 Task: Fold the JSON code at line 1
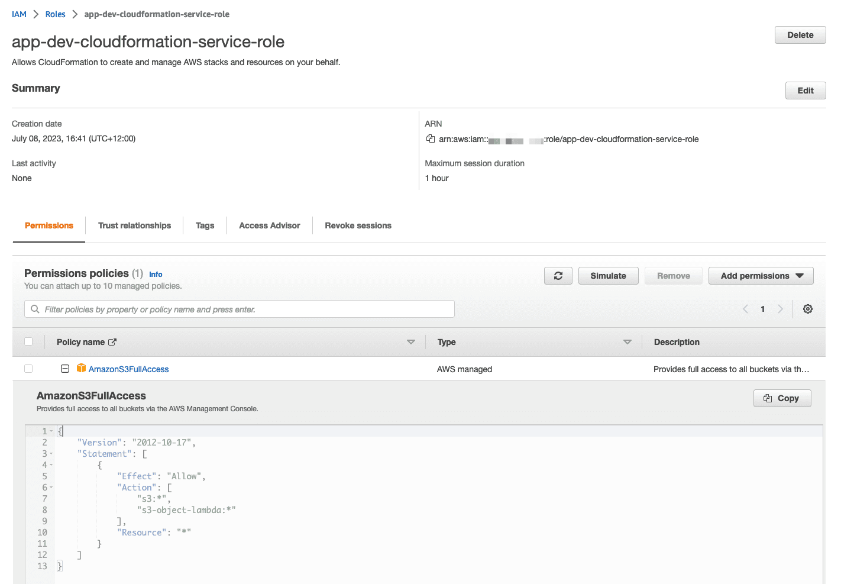point(51,431)
